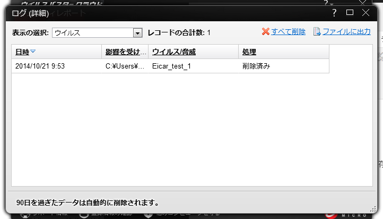Click the C:¥Users¥… file path cell
The image size is (383, 219).
point(125,66)
